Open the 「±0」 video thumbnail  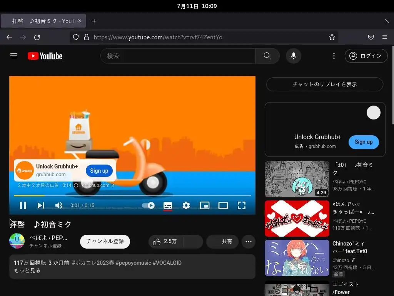coord(297,179)
